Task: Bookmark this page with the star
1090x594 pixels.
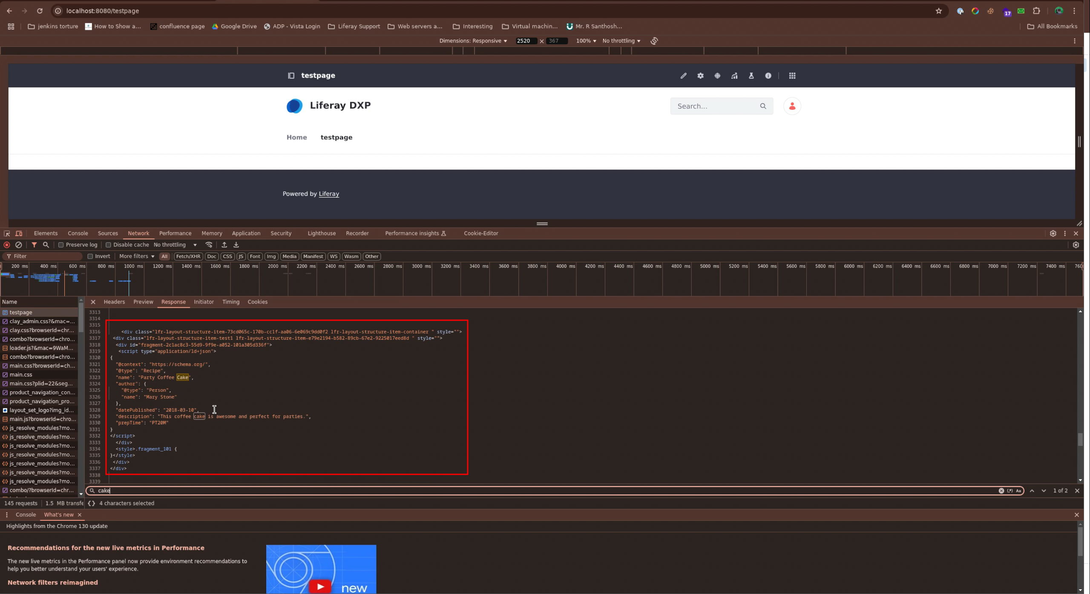Action: pos(938,11)
